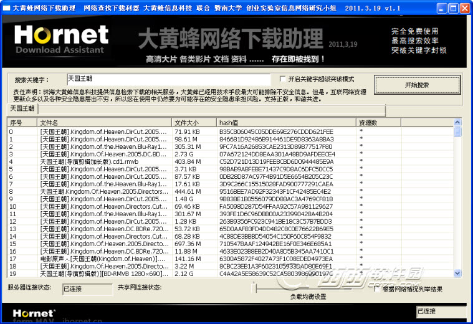This screenshot has width=473, height=324.
Task: Click file size 697.36 M cell
Action: pos(188,244)
